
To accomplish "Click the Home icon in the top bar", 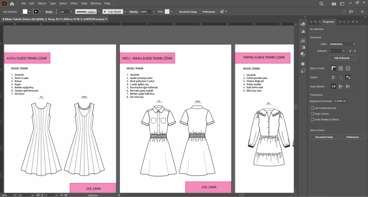I will coord(12,4).
